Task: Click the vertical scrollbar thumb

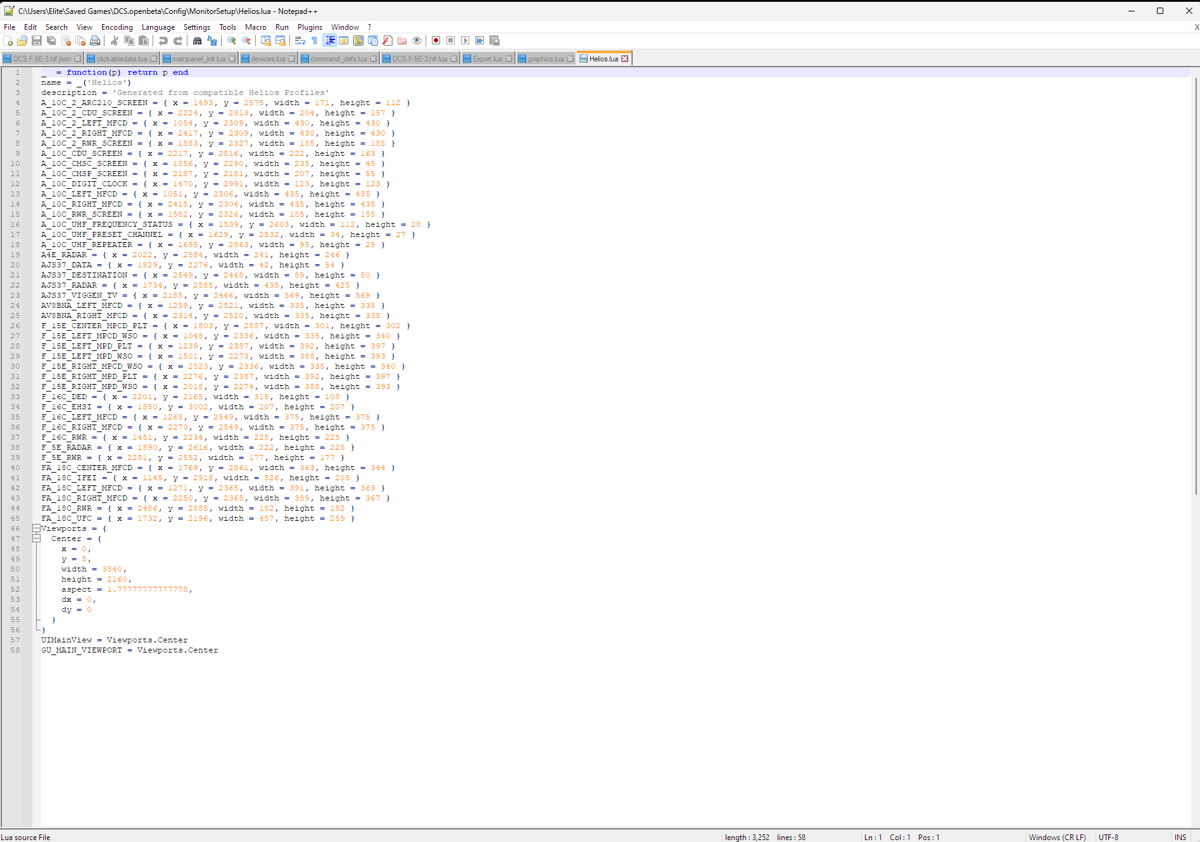Action: 1196,286
